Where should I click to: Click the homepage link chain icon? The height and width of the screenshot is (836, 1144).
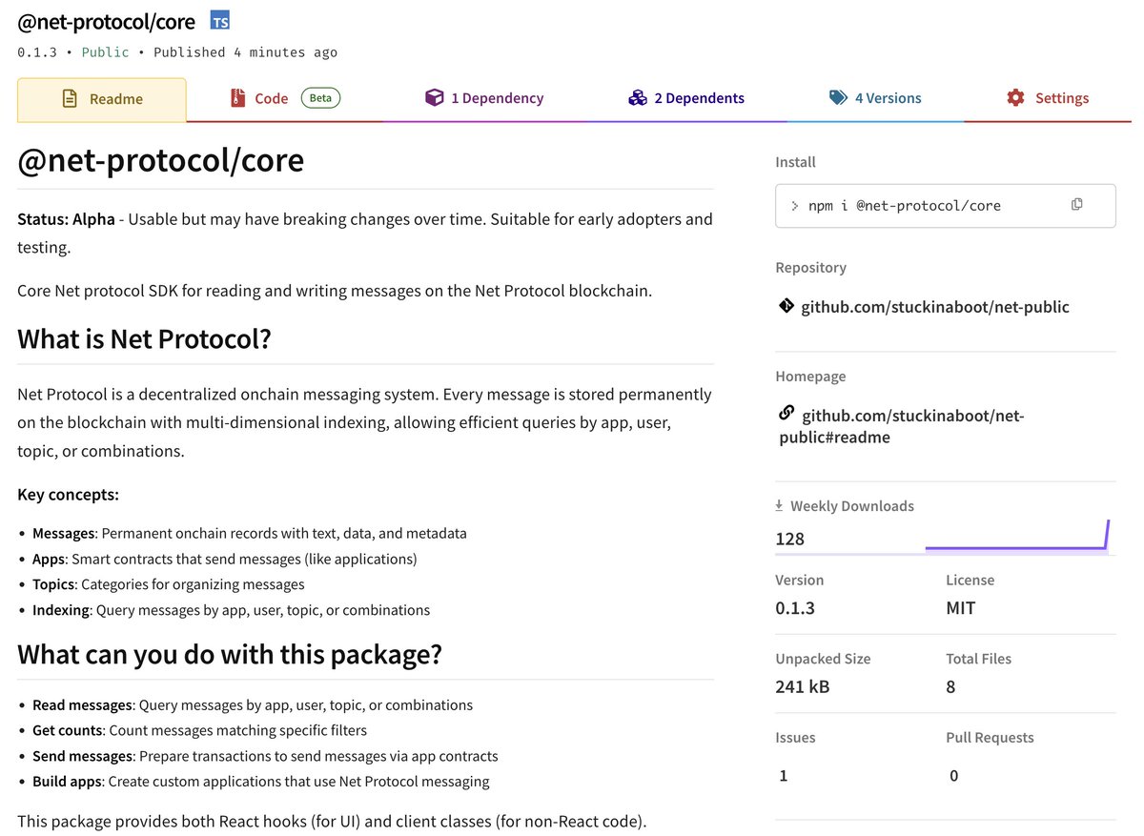(786, 413)
